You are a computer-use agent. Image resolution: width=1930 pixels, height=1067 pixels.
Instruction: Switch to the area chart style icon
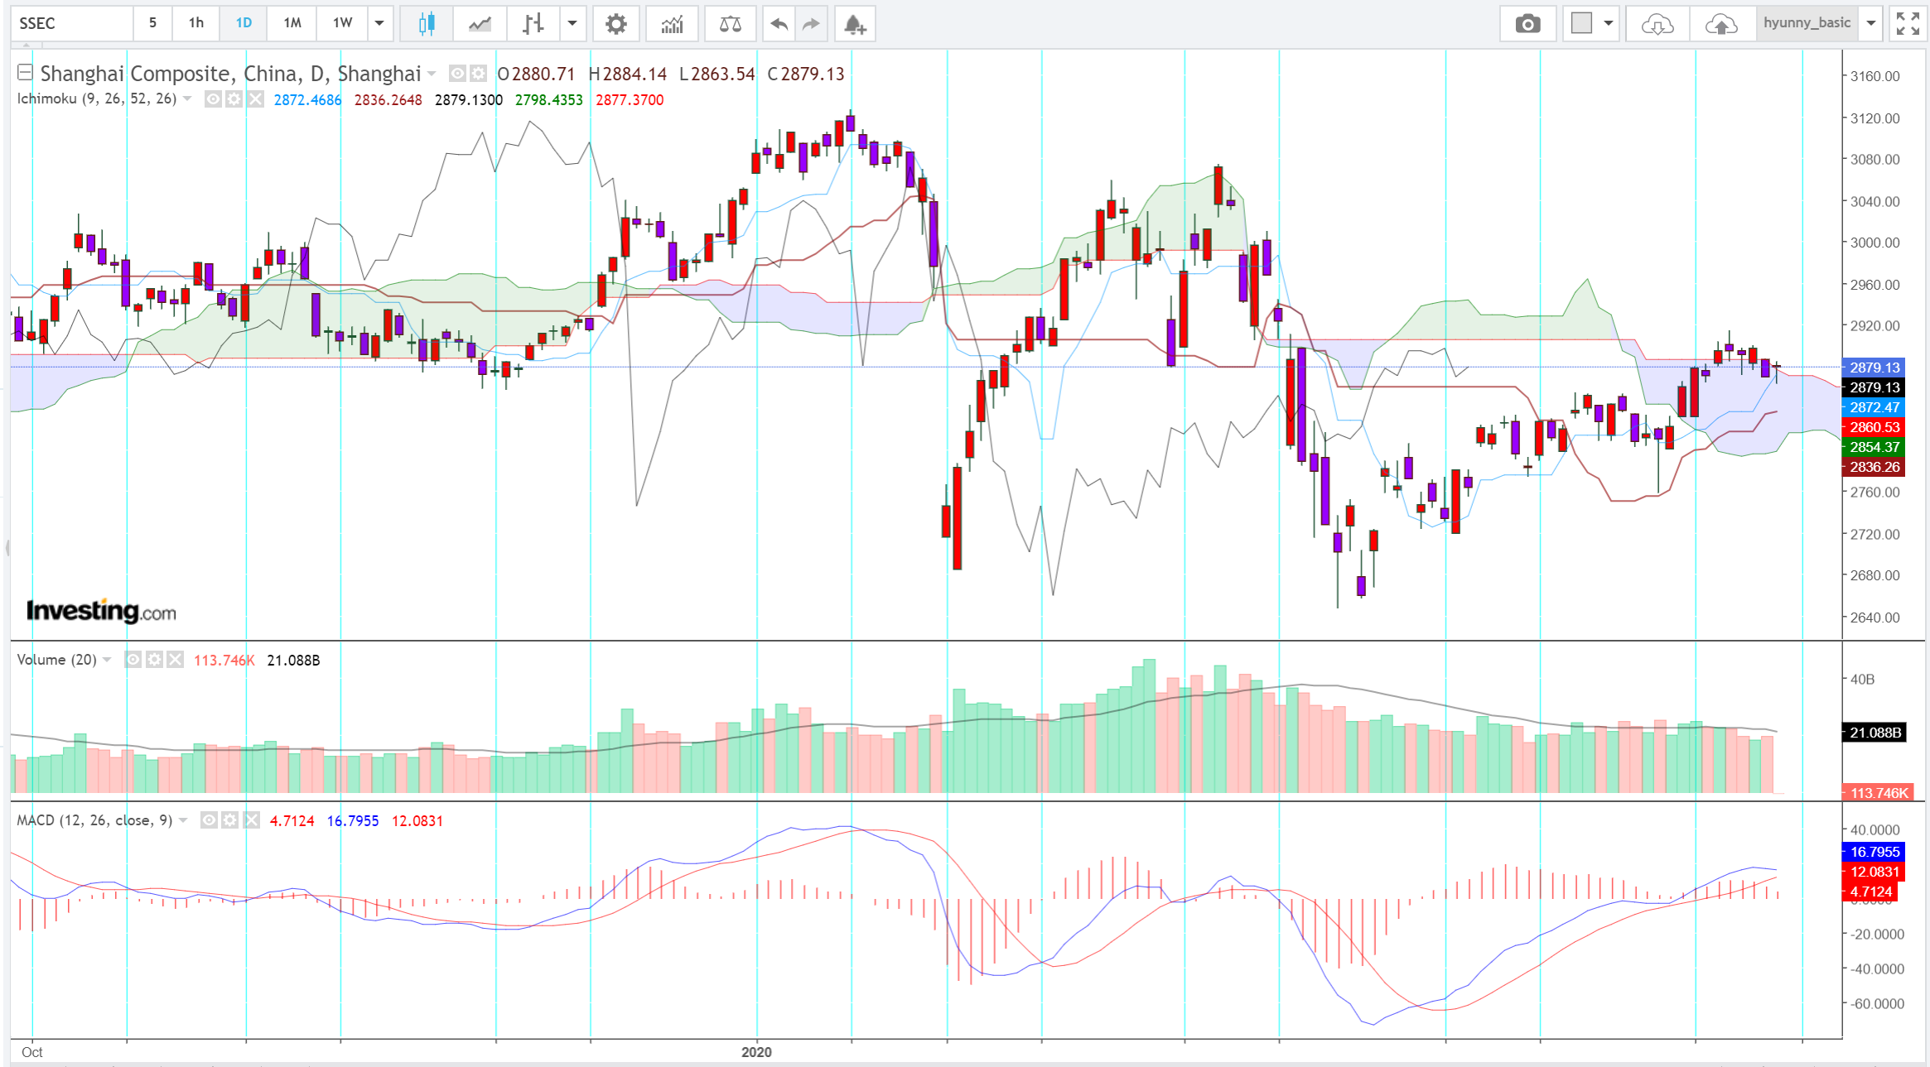[x=480, y=24]
